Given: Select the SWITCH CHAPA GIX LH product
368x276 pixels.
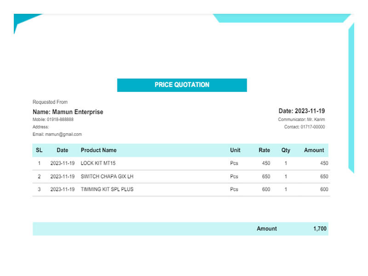Looking at the screenshot, I should (x=107, y=176).
